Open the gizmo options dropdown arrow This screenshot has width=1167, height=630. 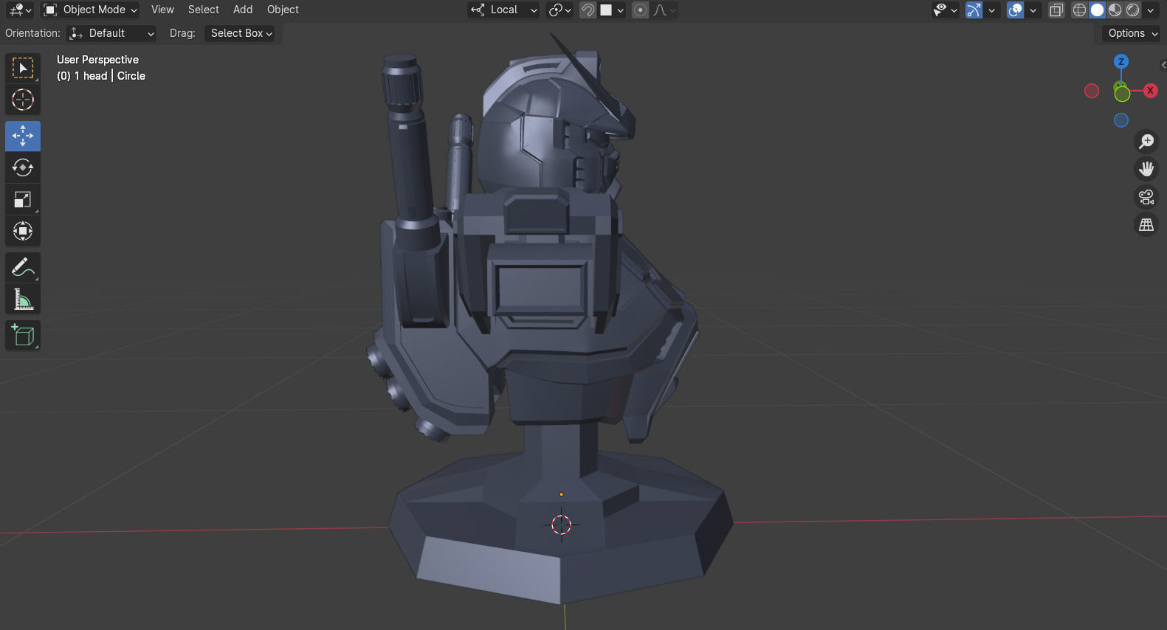[x=992, y=10]
